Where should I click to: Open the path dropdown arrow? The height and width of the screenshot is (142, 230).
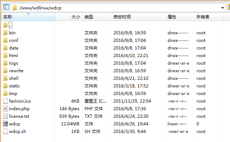pos(222,8)
